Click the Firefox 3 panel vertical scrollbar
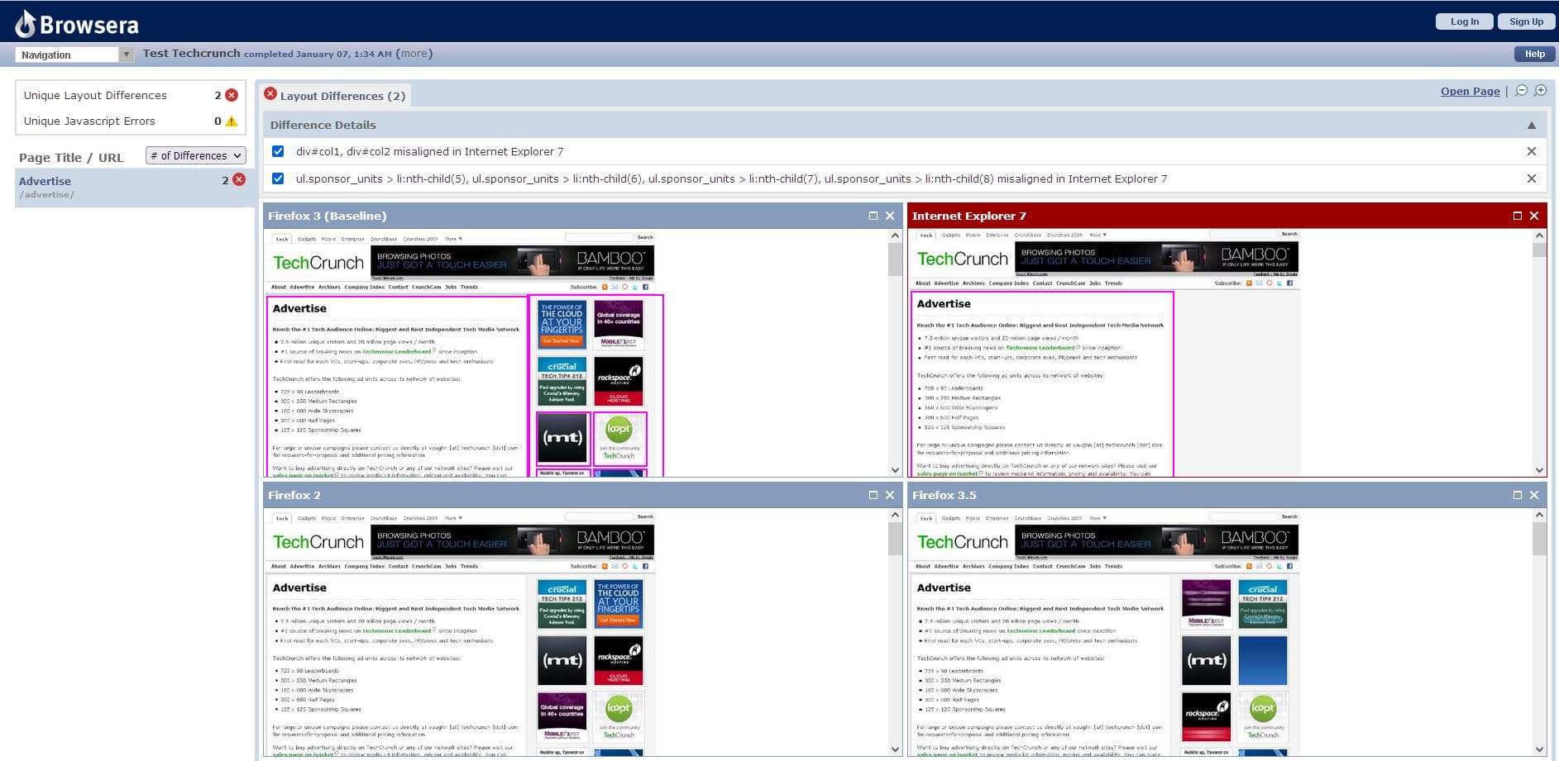Viewport: 1559px width, 761px height. pyautogui.click(x=895, y=353)
